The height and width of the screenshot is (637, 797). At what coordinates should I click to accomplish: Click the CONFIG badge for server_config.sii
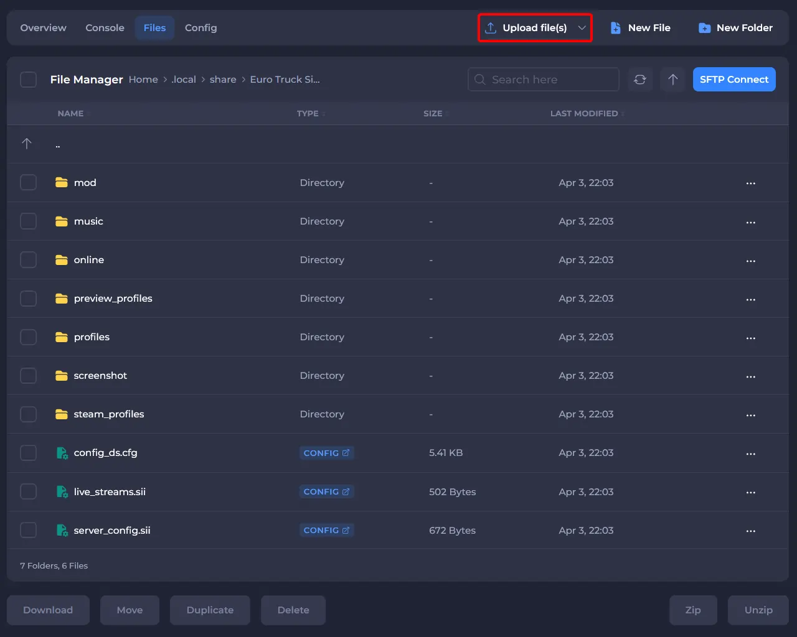(327, 530)
